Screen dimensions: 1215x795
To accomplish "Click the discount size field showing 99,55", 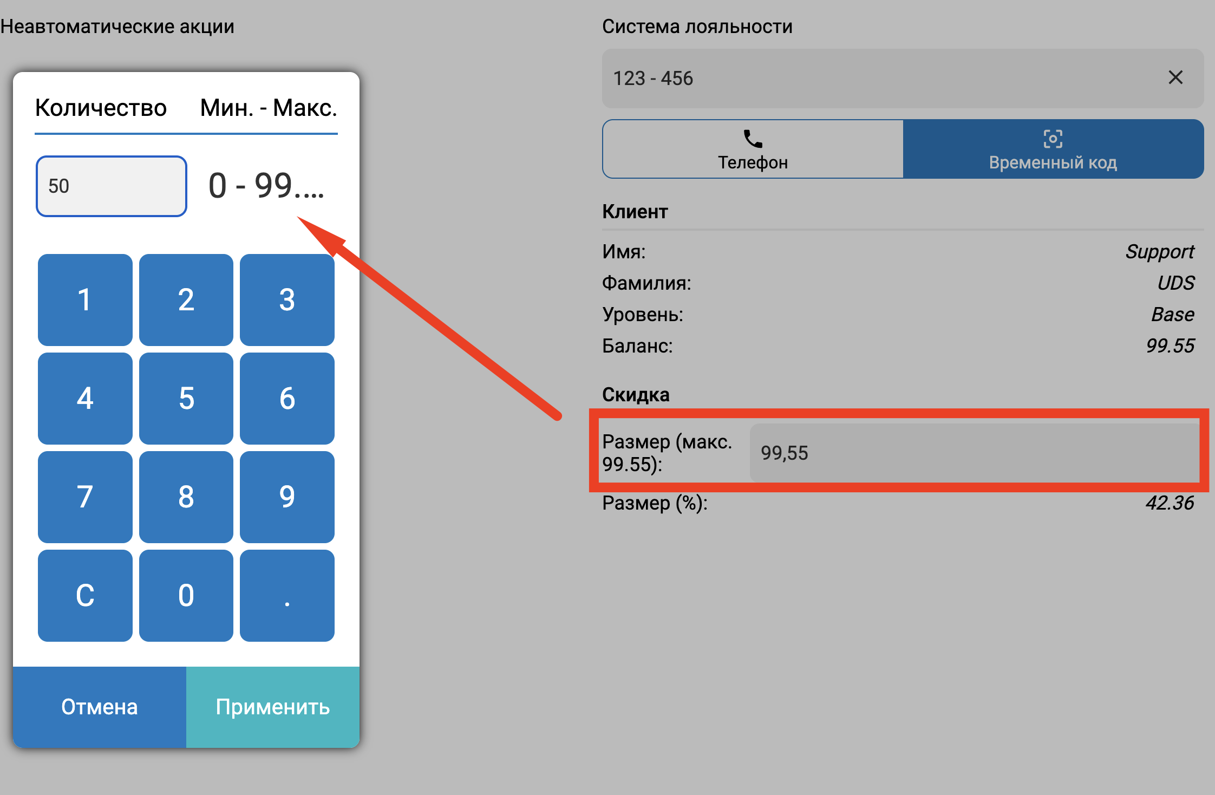I will (975, 453).
